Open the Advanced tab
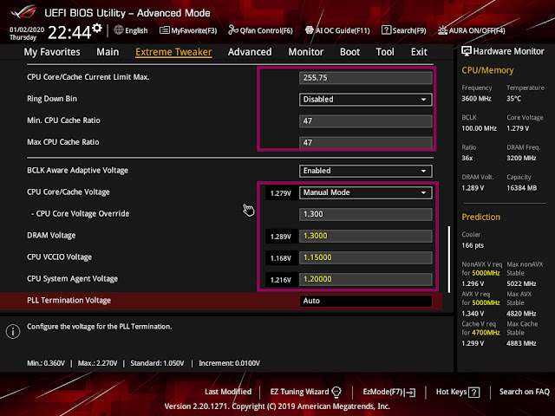555x416 pixels. tap(250, 52)
